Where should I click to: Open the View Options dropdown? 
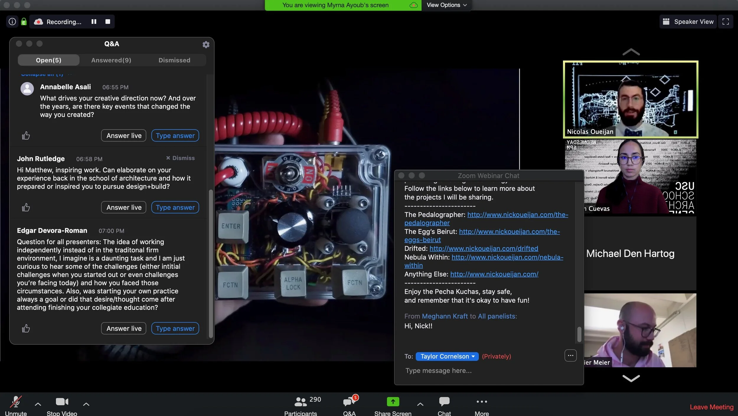(446, 5)
